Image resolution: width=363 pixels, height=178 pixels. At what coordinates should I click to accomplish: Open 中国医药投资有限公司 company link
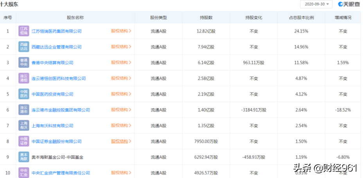pos(52,94)
